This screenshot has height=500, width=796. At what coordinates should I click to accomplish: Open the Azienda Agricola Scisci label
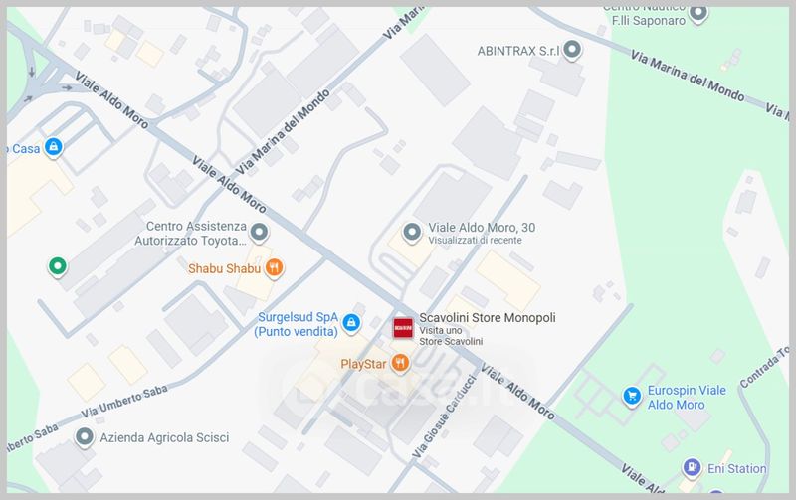click(164, 437)
